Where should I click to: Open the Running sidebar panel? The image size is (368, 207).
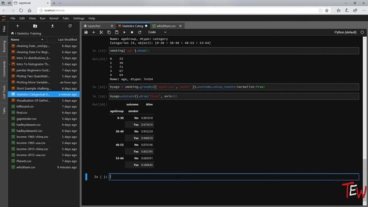click(x=4, y=46)
